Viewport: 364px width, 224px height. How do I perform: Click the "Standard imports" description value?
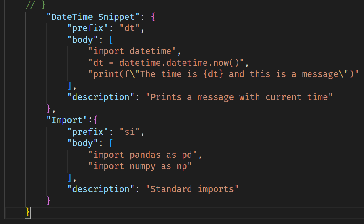[192, 189]
